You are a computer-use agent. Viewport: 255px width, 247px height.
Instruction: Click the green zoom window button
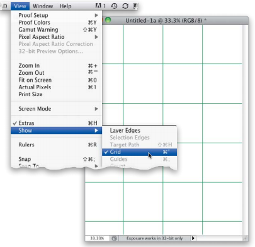tap(108, 20)
